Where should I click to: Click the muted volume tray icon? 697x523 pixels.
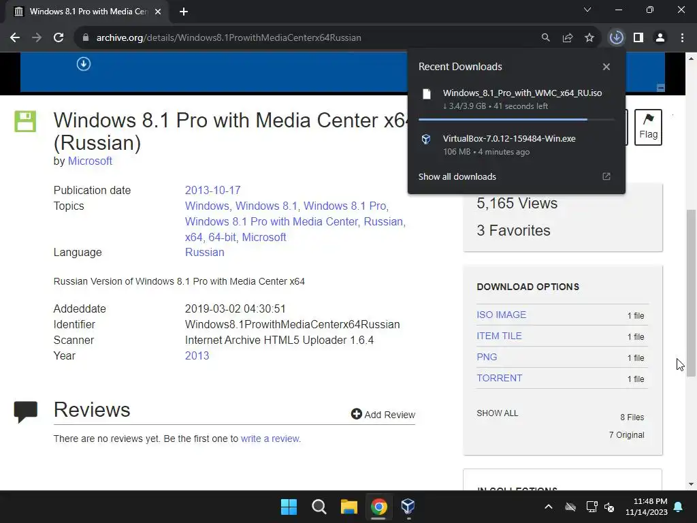(609, 507)
